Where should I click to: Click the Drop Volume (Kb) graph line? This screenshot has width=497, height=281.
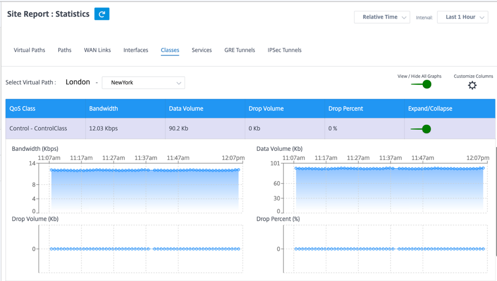[x=145, y=249]
